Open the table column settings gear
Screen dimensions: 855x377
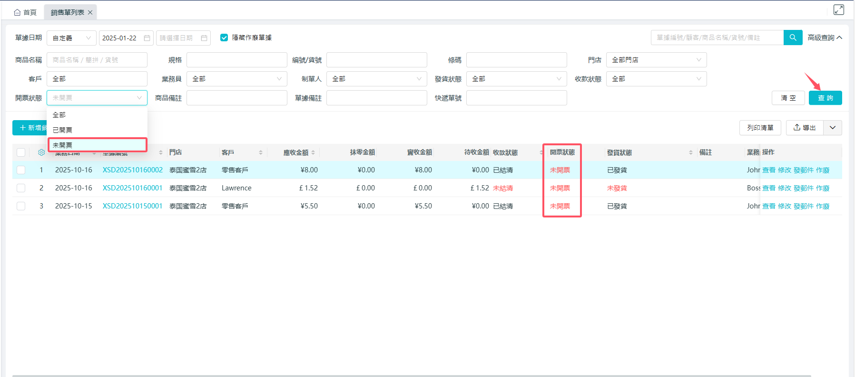click(x=41, y=152)
